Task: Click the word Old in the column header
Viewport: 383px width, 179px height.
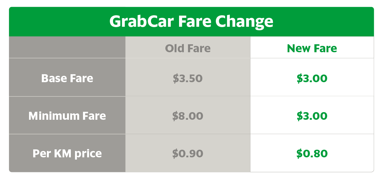Action: click(x=175, y=48)
